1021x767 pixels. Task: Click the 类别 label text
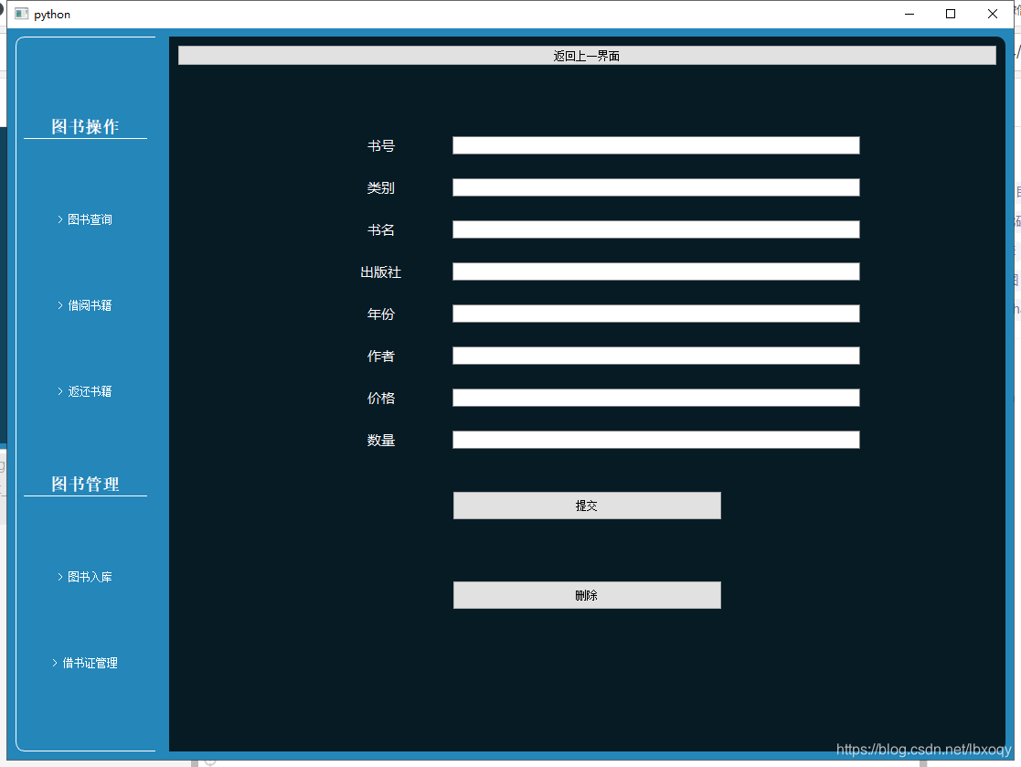[381, 188]
